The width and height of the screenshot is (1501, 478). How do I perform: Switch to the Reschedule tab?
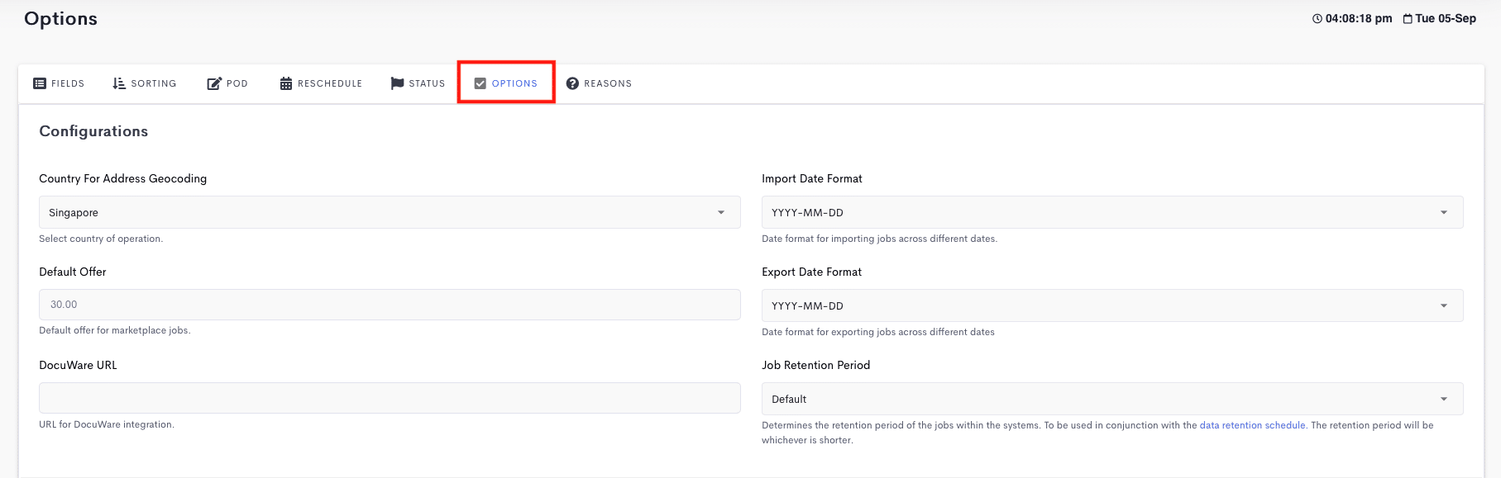pos(321,83)
